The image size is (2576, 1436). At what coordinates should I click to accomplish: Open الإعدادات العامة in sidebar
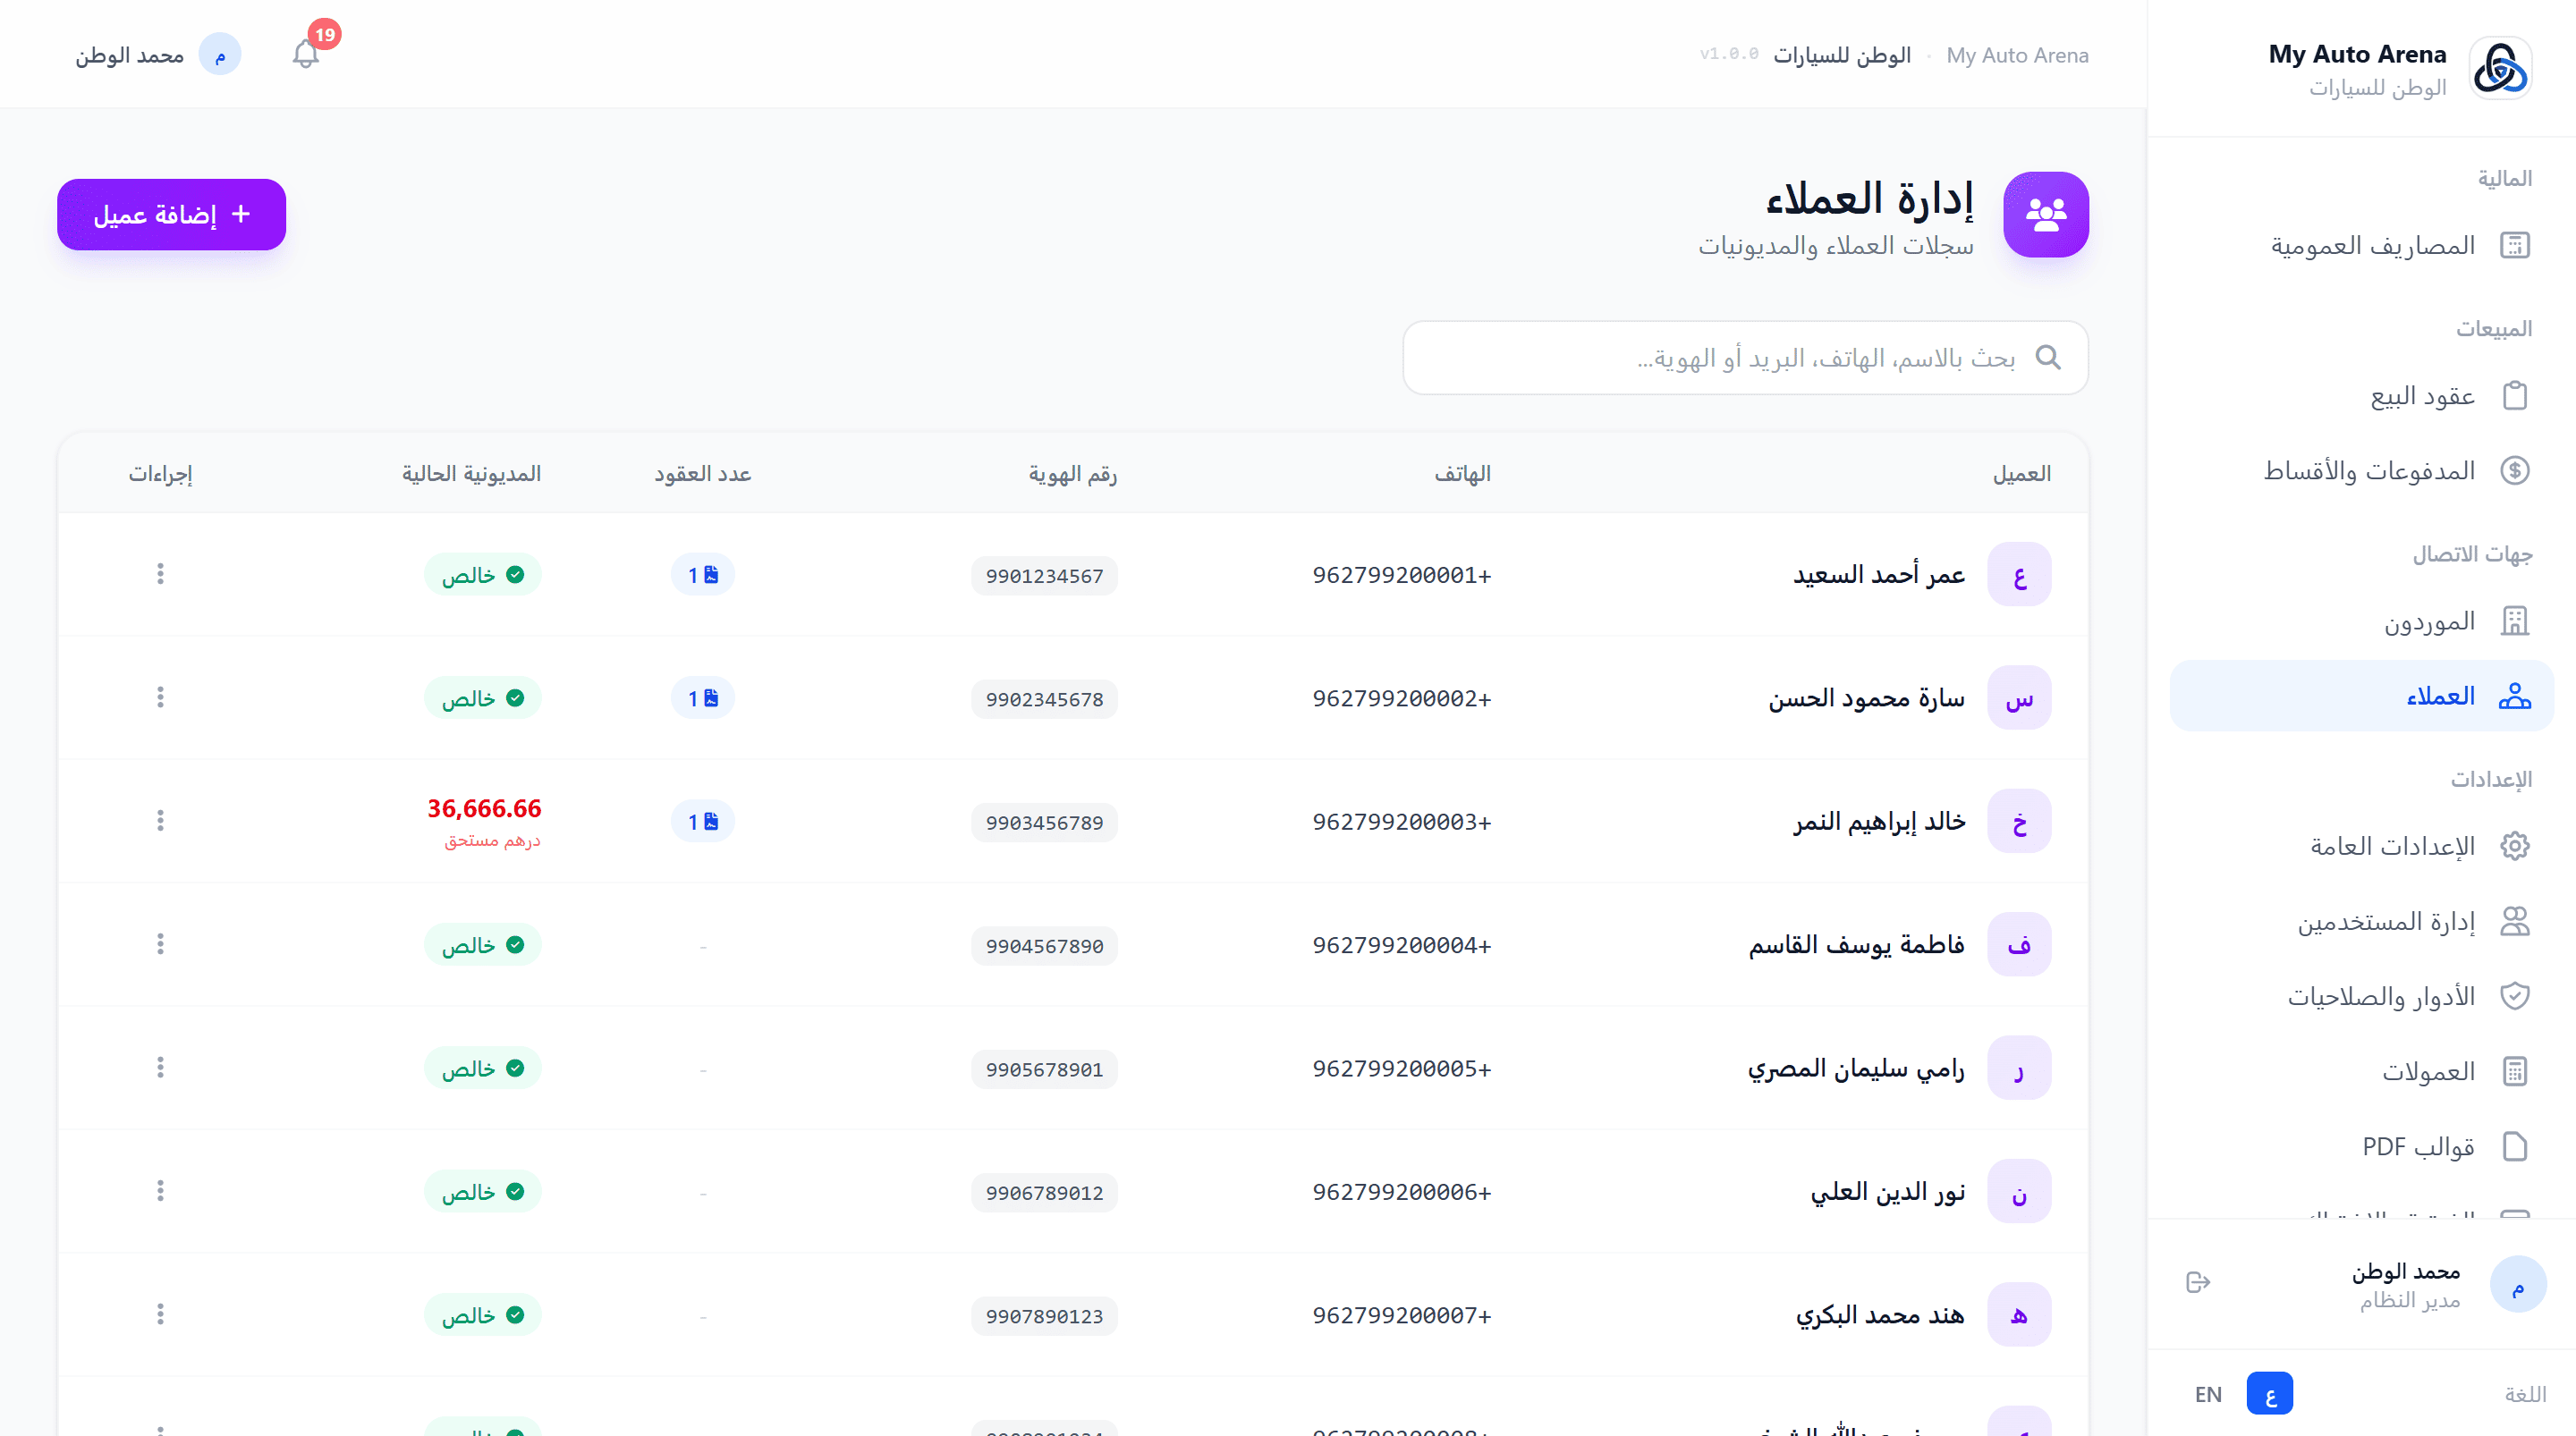point(2361,846)
